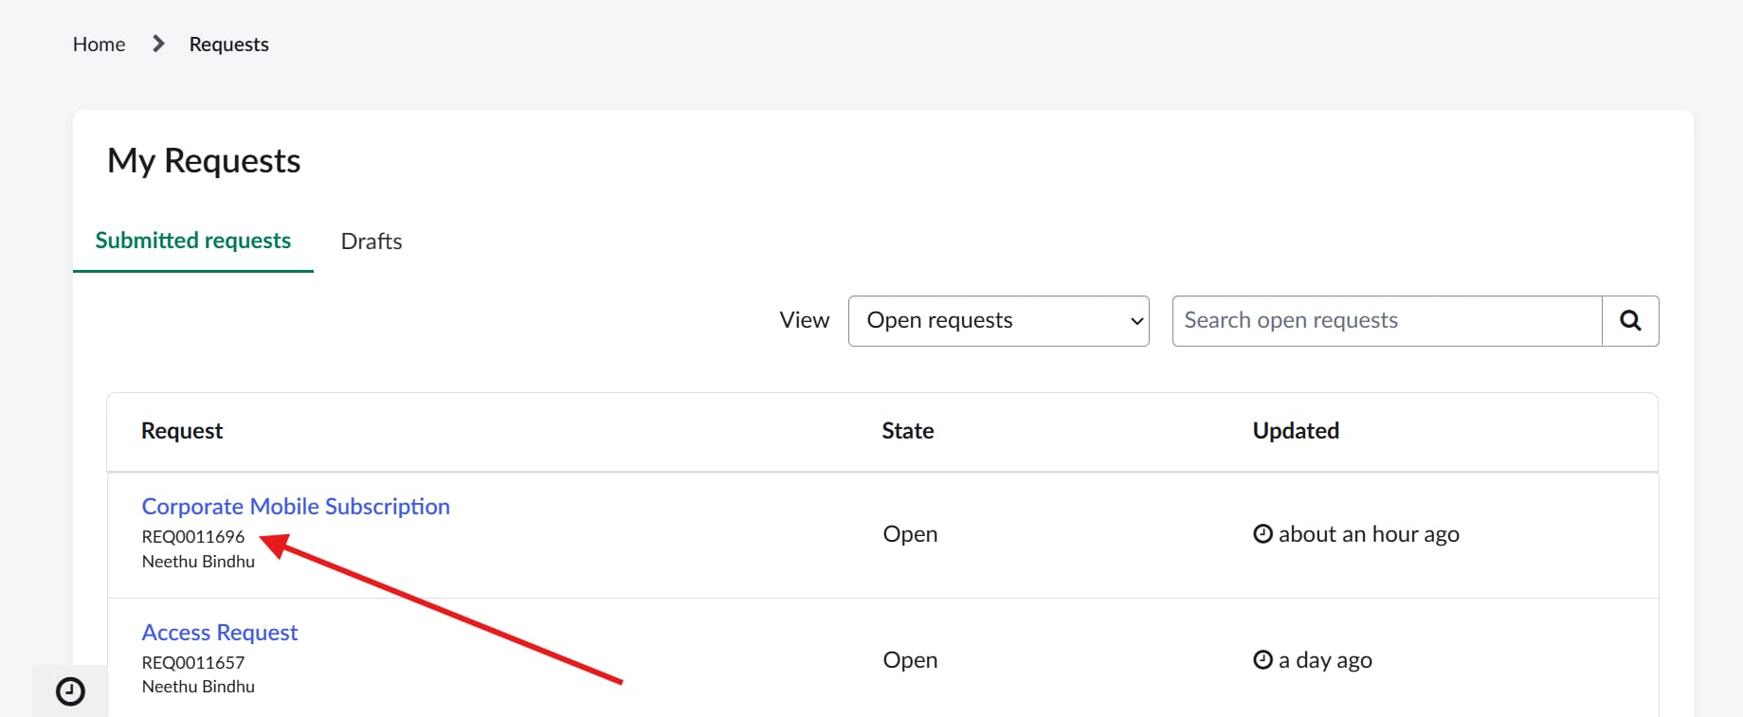Click the chevron between Home and Requests
This screenshot has width=1743, height=717.
157,43
